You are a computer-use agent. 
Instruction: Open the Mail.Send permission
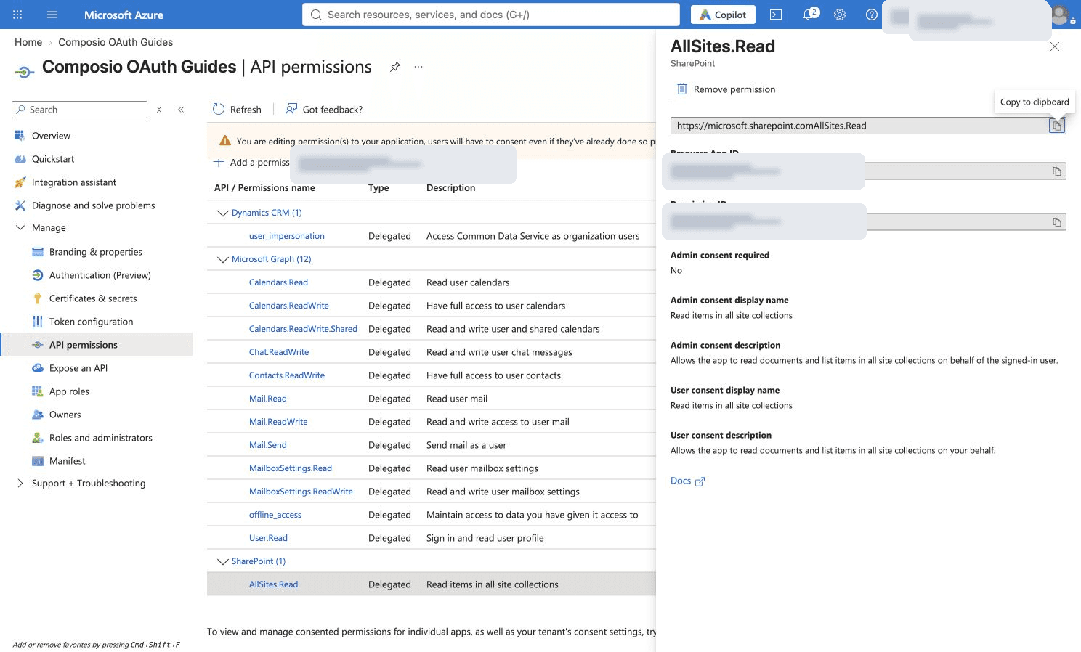point(268,445)
